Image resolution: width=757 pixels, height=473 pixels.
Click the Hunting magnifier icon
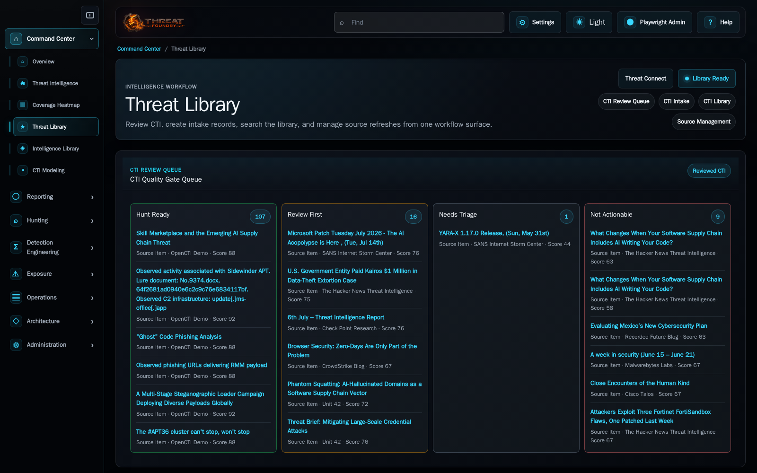click(16, 220)
